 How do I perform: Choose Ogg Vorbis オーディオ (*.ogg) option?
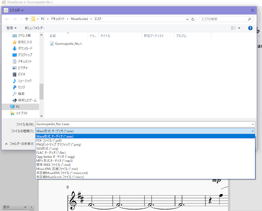[145, 157]
